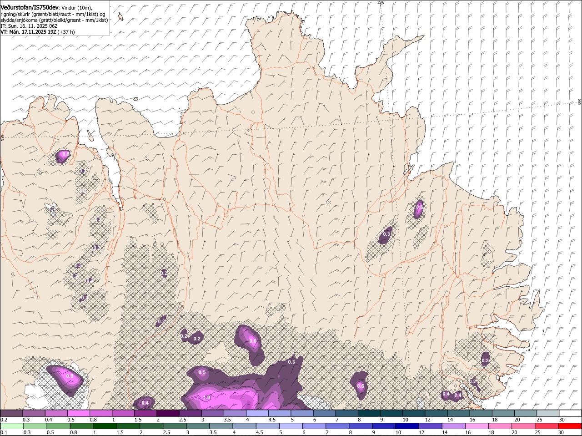Click the N99 label on the left edge

(x=2, y=137)
